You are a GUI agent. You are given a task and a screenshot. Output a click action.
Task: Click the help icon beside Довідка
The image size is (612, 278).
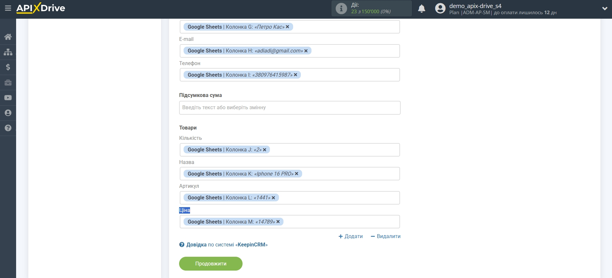pos(182,244)
